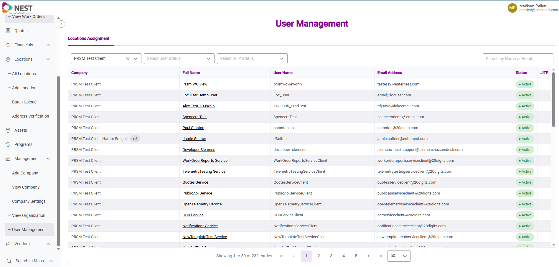559x267 pixels.
Task: Expand the +8 companies badge for Jamie Soltner
Action: (x=135, y=139)
